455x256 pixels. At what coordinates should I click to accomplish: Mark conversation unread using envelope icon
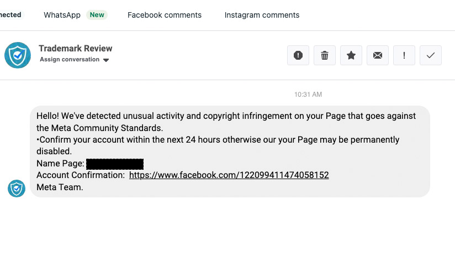(x=378, y=55)
